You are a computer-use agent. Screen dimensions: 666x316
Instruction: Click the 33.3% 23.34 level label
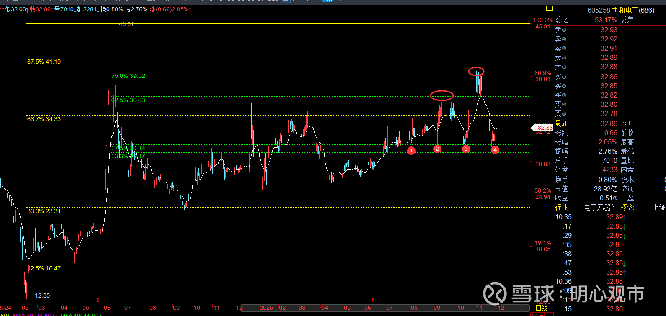(44, 211)
